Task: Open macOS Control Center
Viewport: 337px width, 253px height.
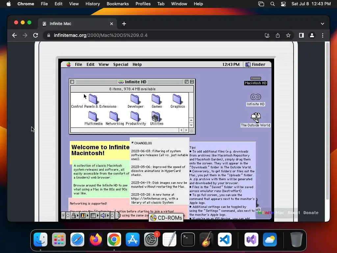Action: 283,4
